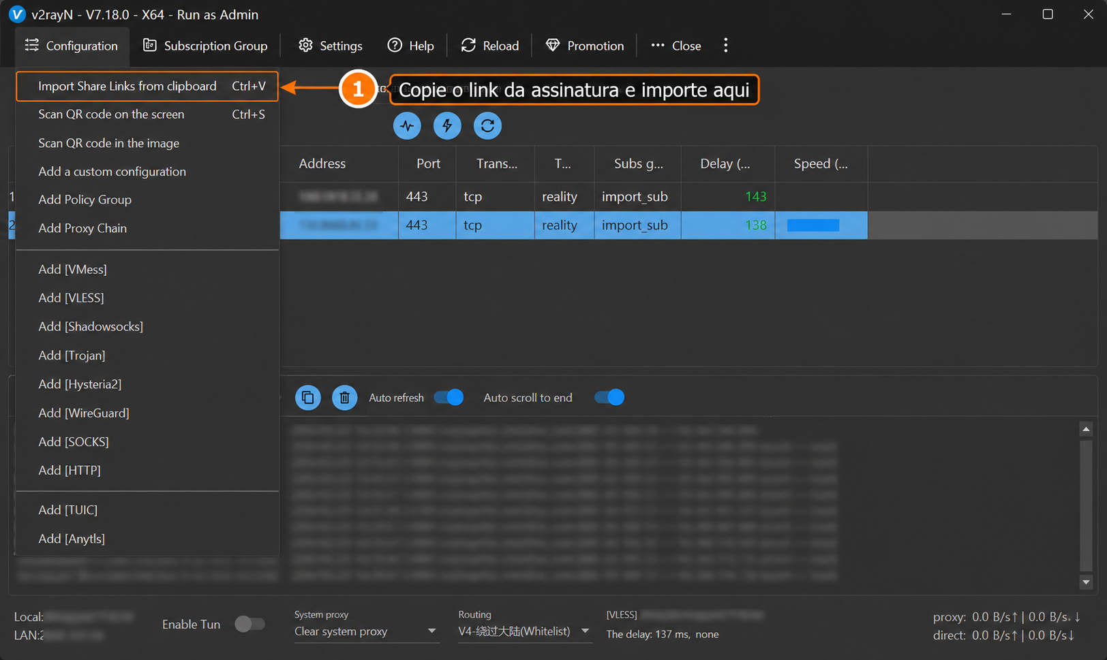The height and width of the screenshot is (660, 1107).
Task: Click the Settings gear icon
Action: click(x=305, y=45)
